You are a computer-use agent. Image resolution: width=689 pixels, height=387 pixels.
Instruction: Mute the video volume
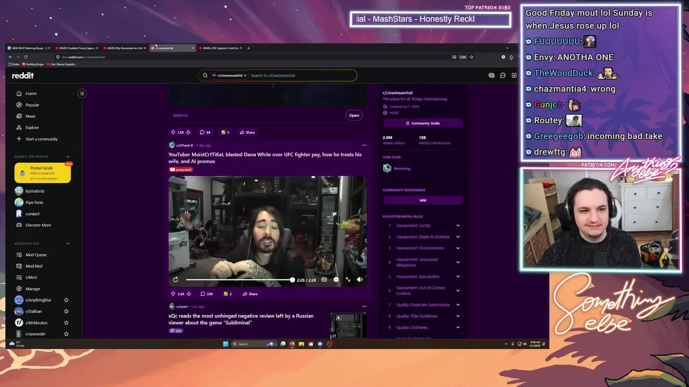point(360,279)
